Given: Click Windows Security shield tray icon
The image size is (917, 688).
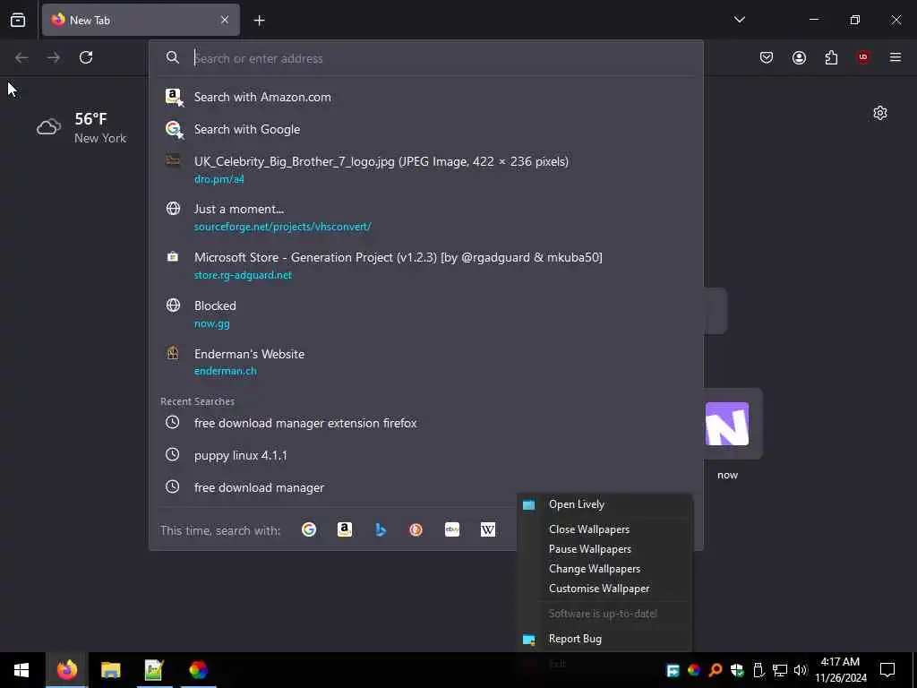Looking at the screenshot, I should (737, 670).
